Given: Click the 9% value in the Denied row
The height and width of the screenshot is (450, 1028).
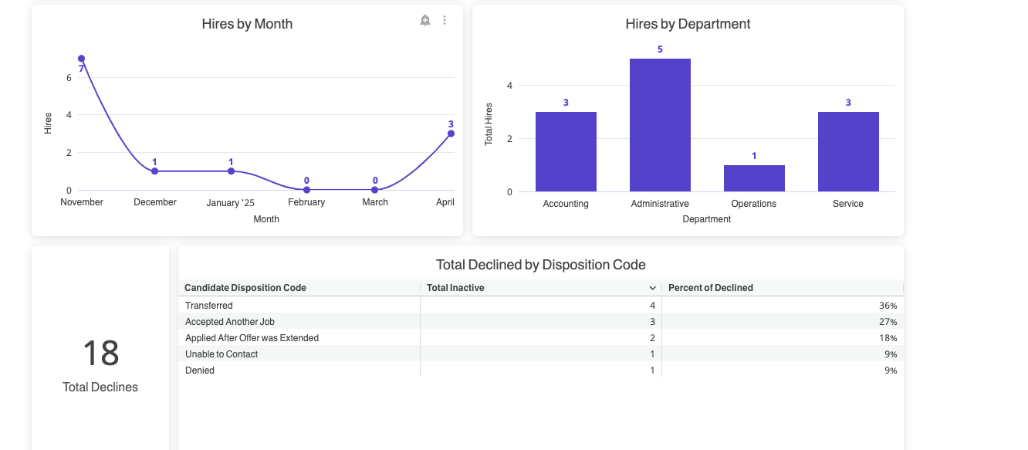Looking at the screenshot, I should point(891,370).
